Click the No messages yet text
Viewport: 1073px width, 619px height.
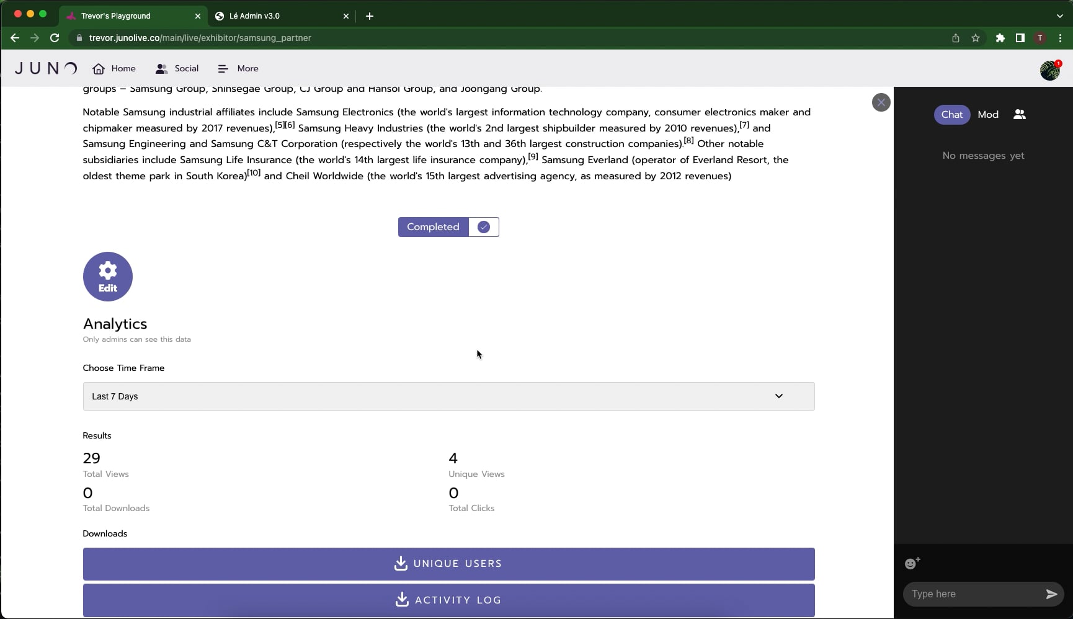click(983, 156)
